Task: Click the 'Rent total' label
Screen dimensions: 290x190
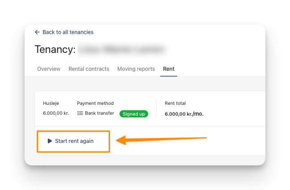Action: 175,104
